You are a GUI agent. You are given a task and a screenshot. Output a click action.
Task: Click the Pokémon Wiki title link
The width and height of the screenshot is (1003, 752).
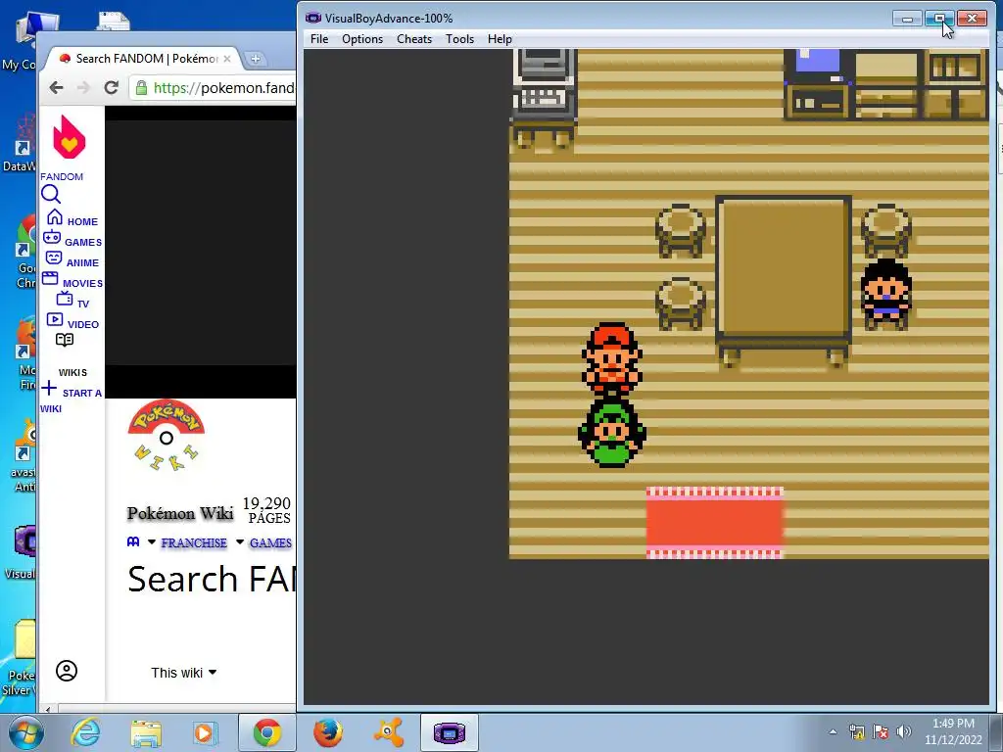tap(180, 513)
